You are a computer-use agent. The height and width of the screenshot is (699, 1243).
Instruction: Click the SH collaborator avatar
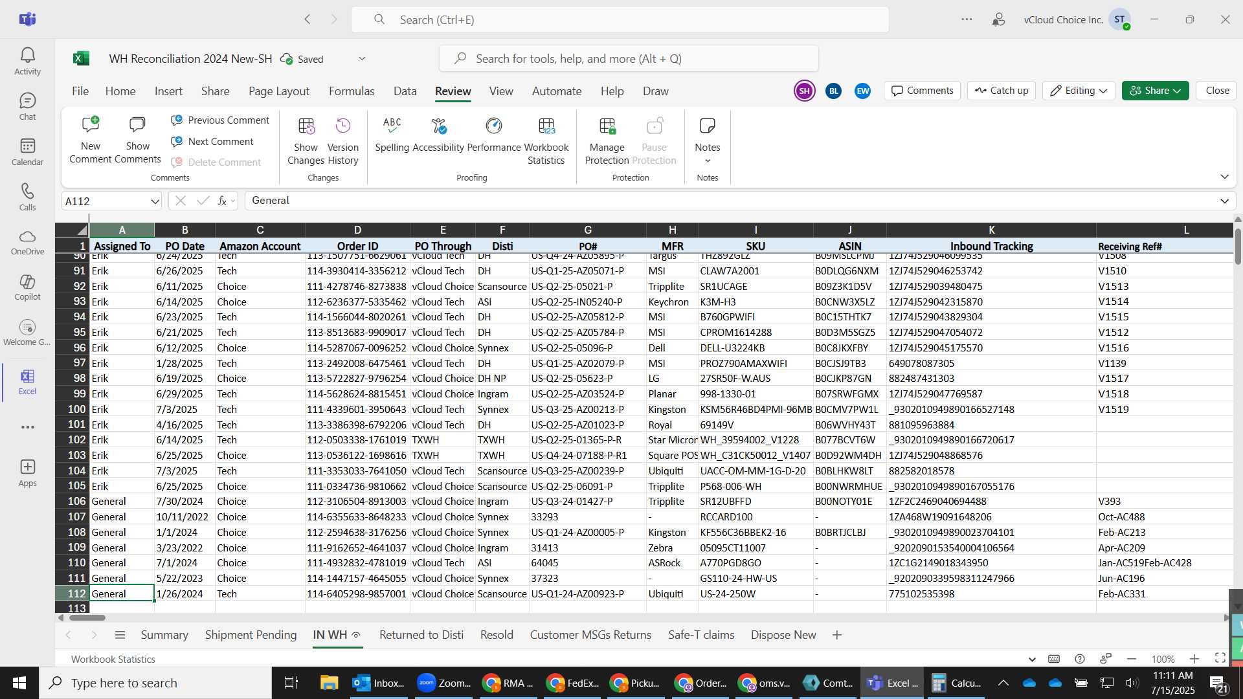(805, 91)
